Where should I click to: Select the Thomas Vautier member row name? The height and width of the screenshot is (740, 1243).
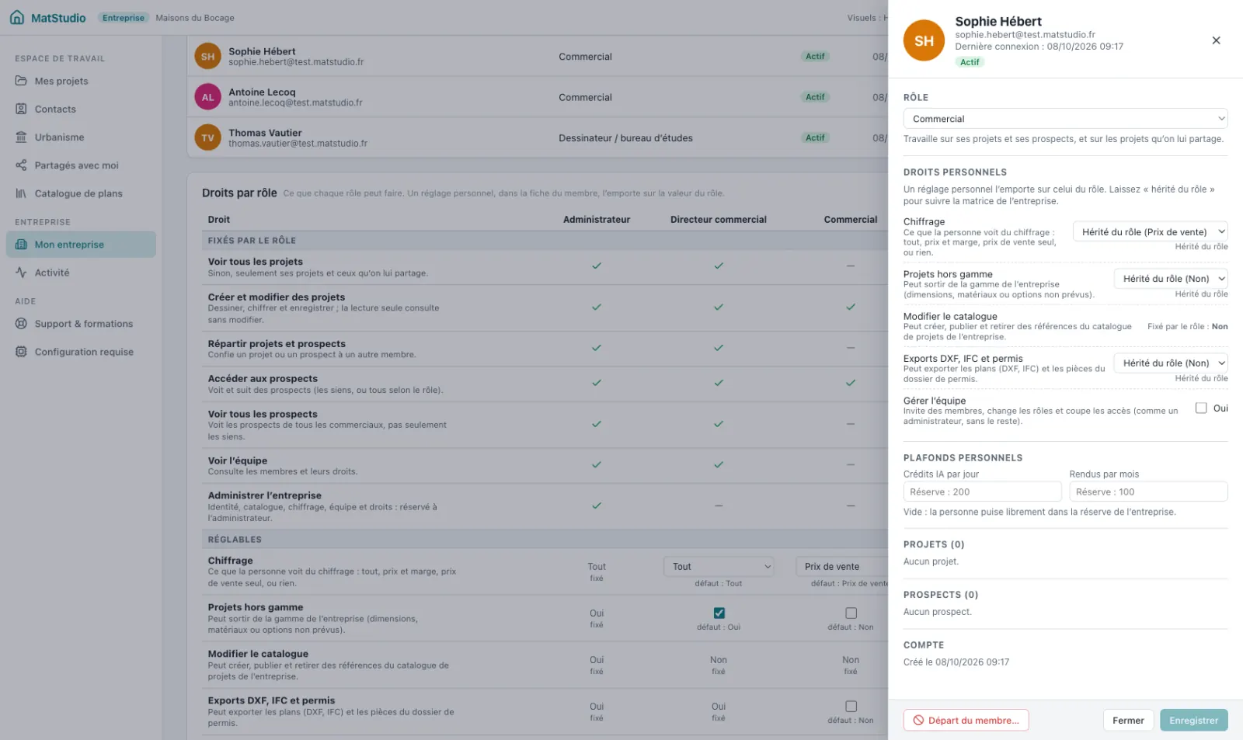click(265, 133)
